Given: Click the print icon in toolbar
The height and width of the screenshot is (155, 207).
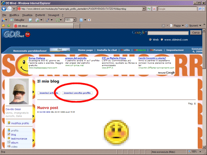Looking at the screenshot, I should [x=37, y=20].
